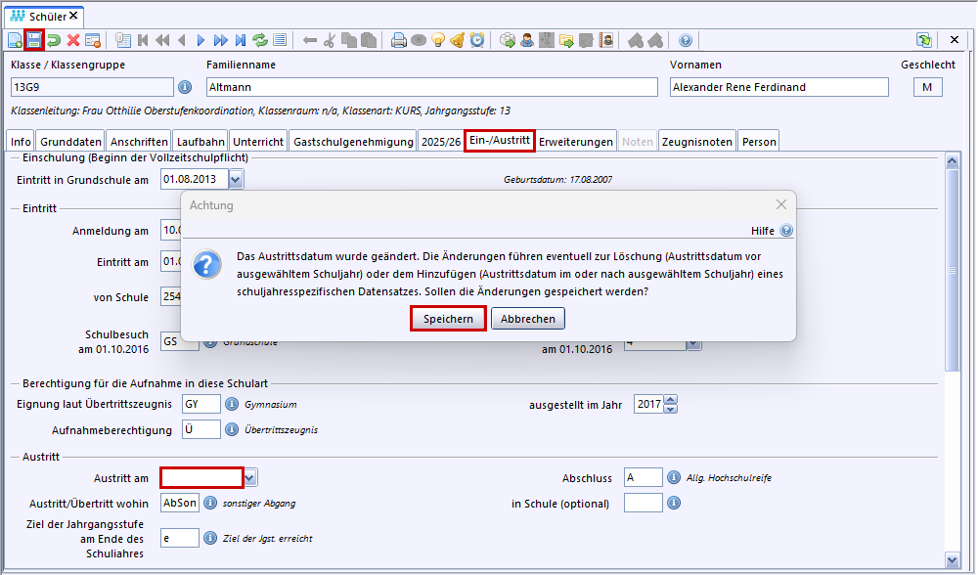
Task: Click the green refresh arrows icon
Action: (260, 40)
